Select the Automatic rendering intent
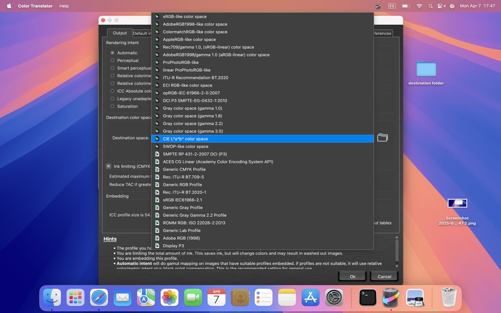The width and height of the screenshot is (501, 313). tap(112, 53)
